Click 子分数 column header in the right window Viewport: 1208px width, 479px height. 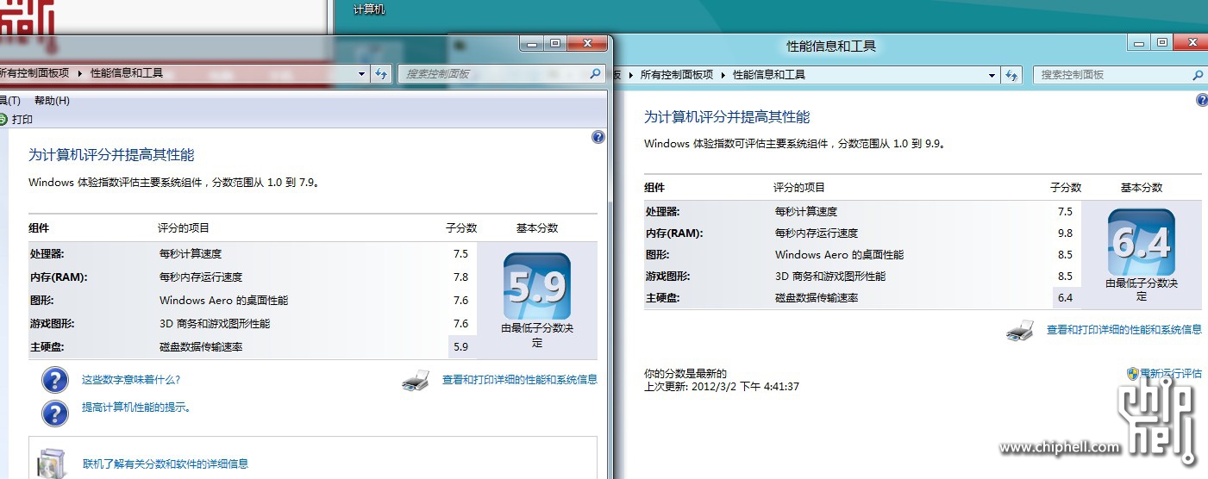(x=1066, y=188)
